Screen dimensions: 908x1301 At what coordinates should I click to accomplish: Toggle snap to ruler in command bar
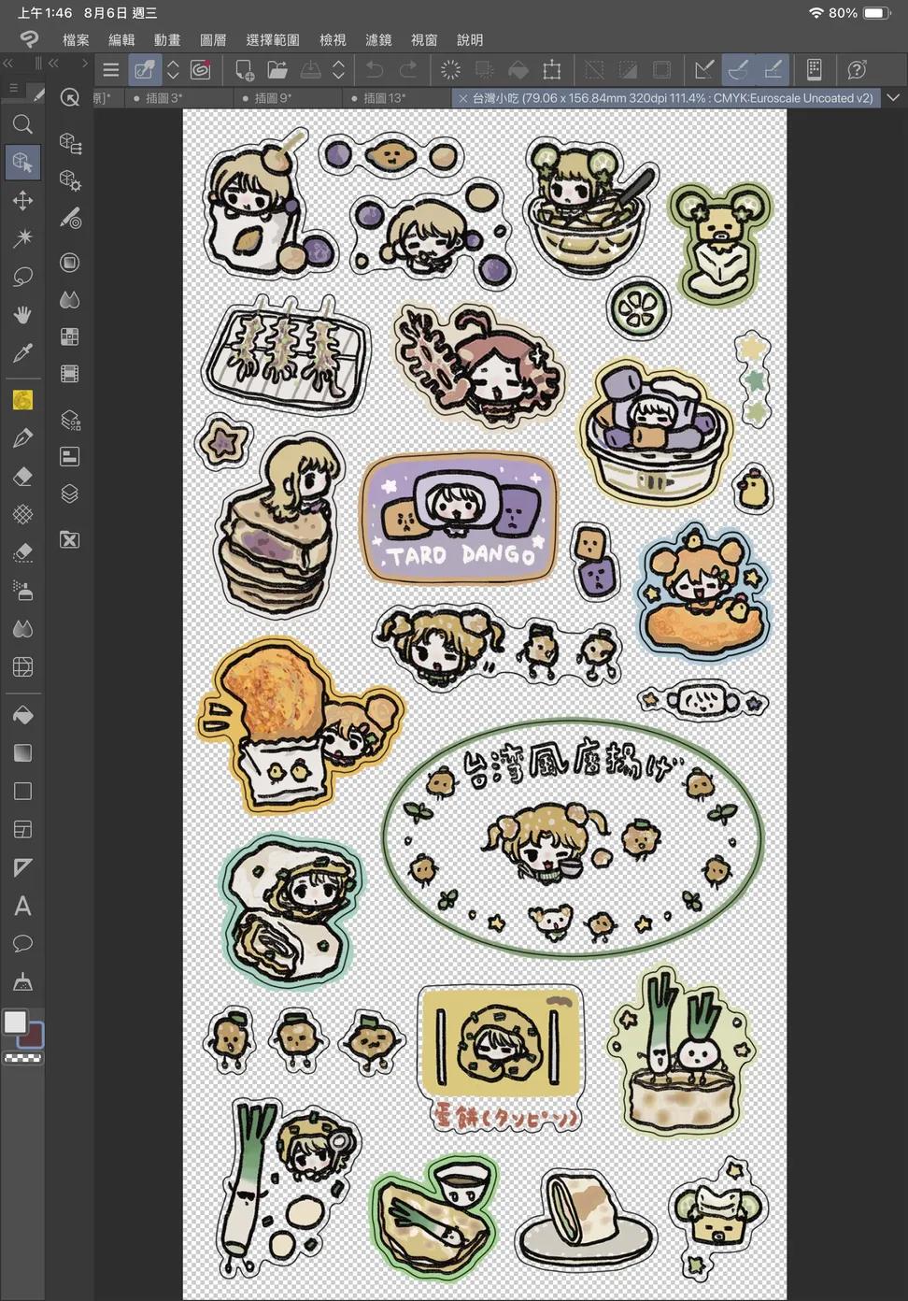coord(703,70)
